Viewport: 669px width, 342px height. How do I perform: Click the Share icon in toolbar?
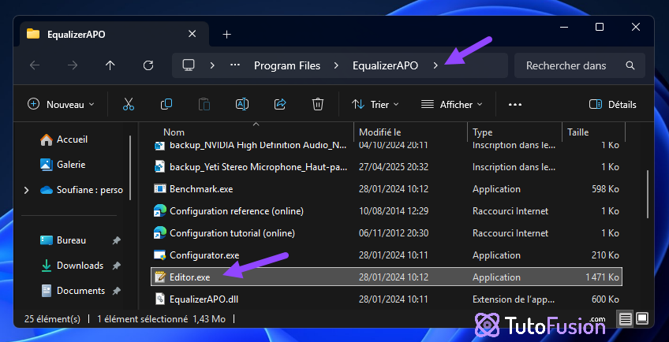280,104
